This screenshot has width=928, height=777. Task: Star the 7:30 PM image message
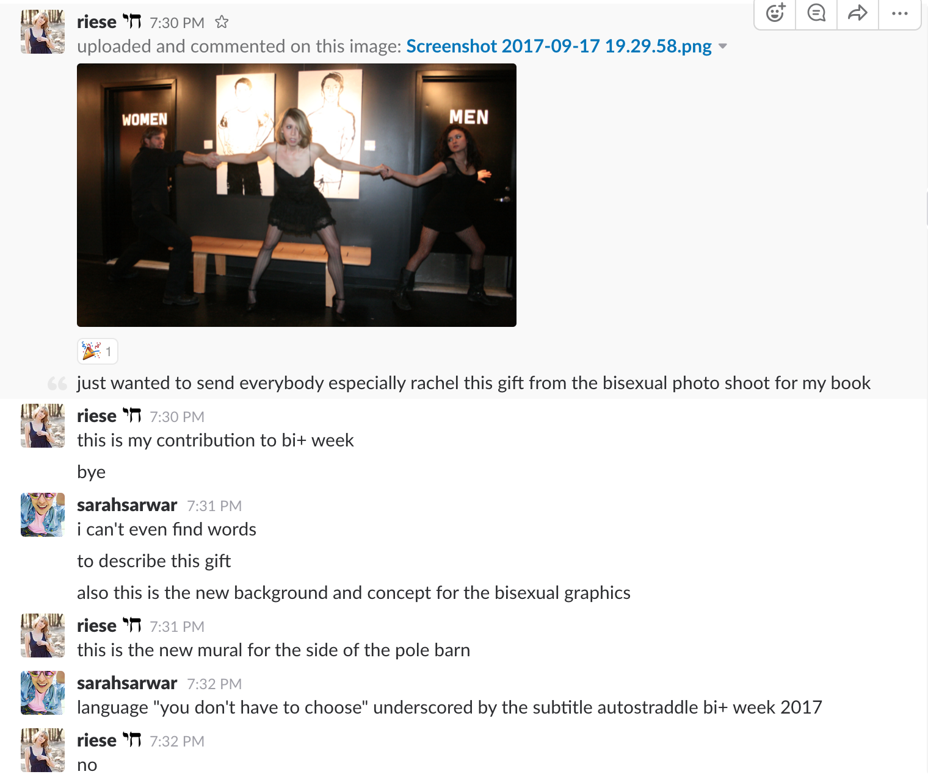(x=222, y=23)
